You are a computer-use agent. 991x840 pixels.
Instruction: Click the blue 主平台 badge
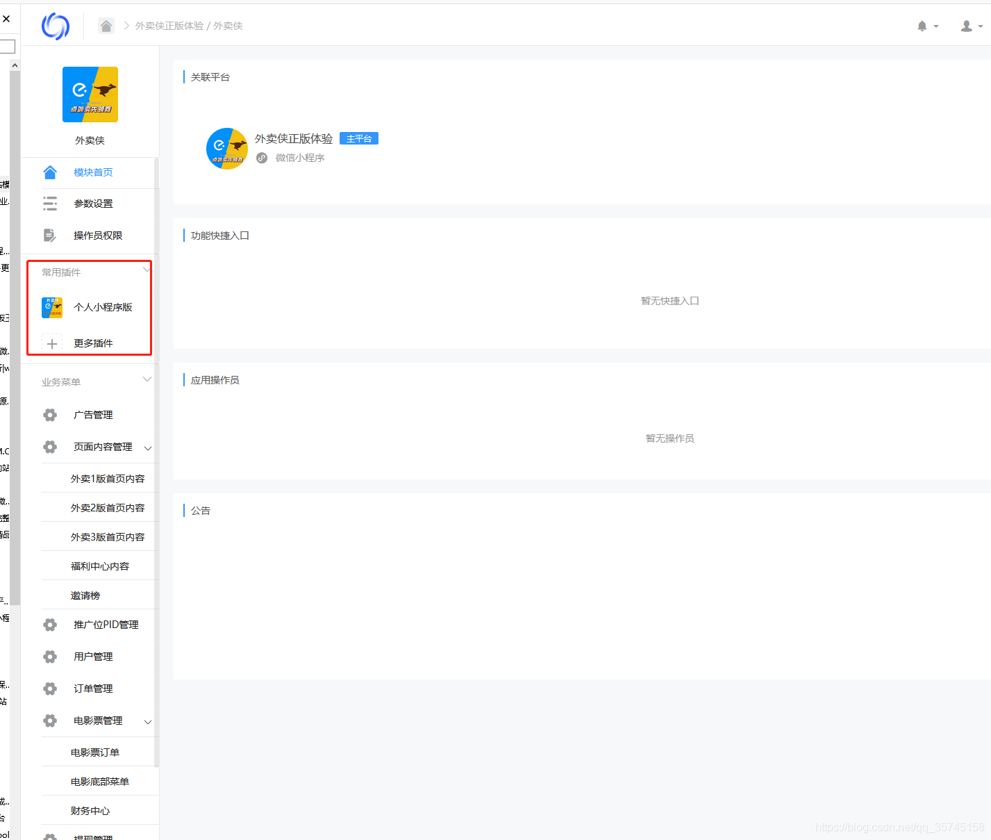coord(359,139)
